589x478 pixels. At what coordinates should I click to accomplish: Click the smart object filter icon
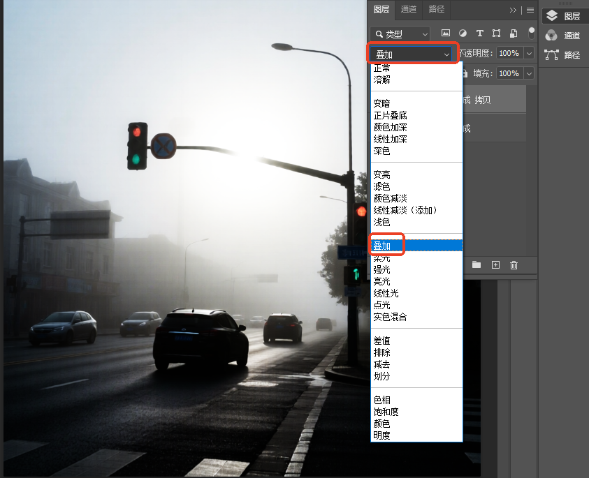click(x=513, y=33)
